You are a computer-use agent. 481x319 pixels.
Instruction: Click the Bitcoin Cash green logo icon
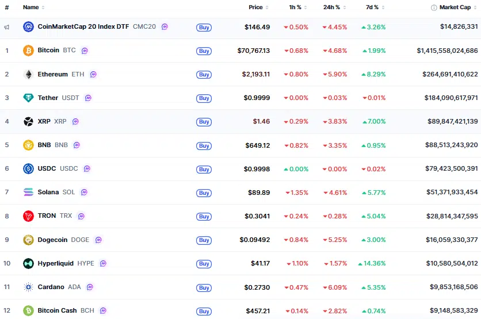pyautogui.click(x=28, y=311)
